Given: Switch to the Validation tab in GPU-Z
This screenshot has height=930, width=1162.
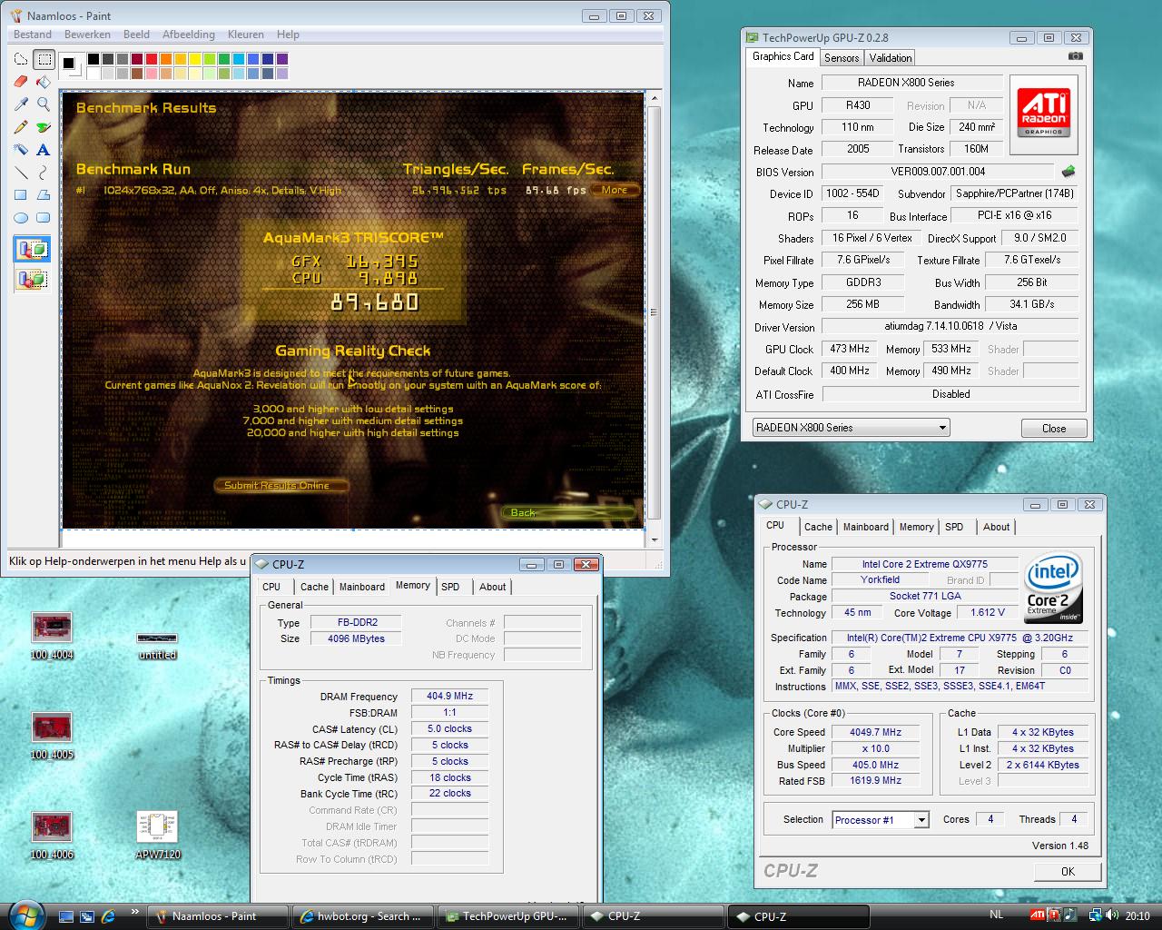Looking at the screenshot, I should click(891, 57).
